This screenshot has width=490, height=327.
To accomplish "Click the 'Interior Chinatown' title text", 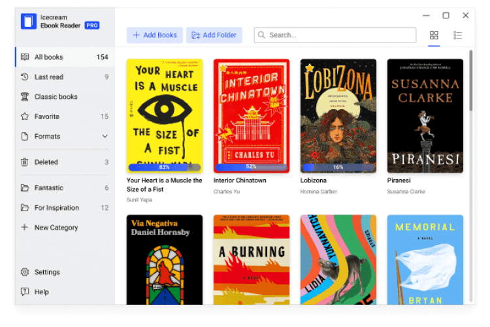I will click(x=240, y=181).
